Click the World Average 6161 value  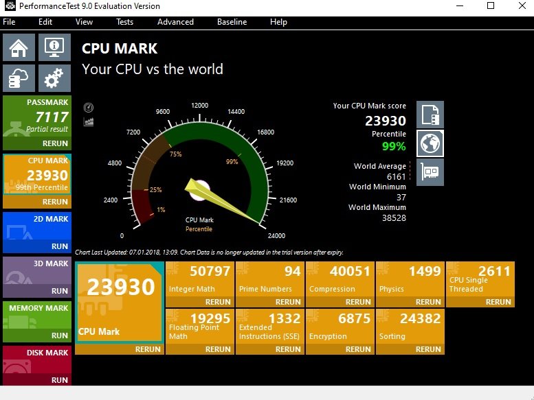(x=396, y=177)
